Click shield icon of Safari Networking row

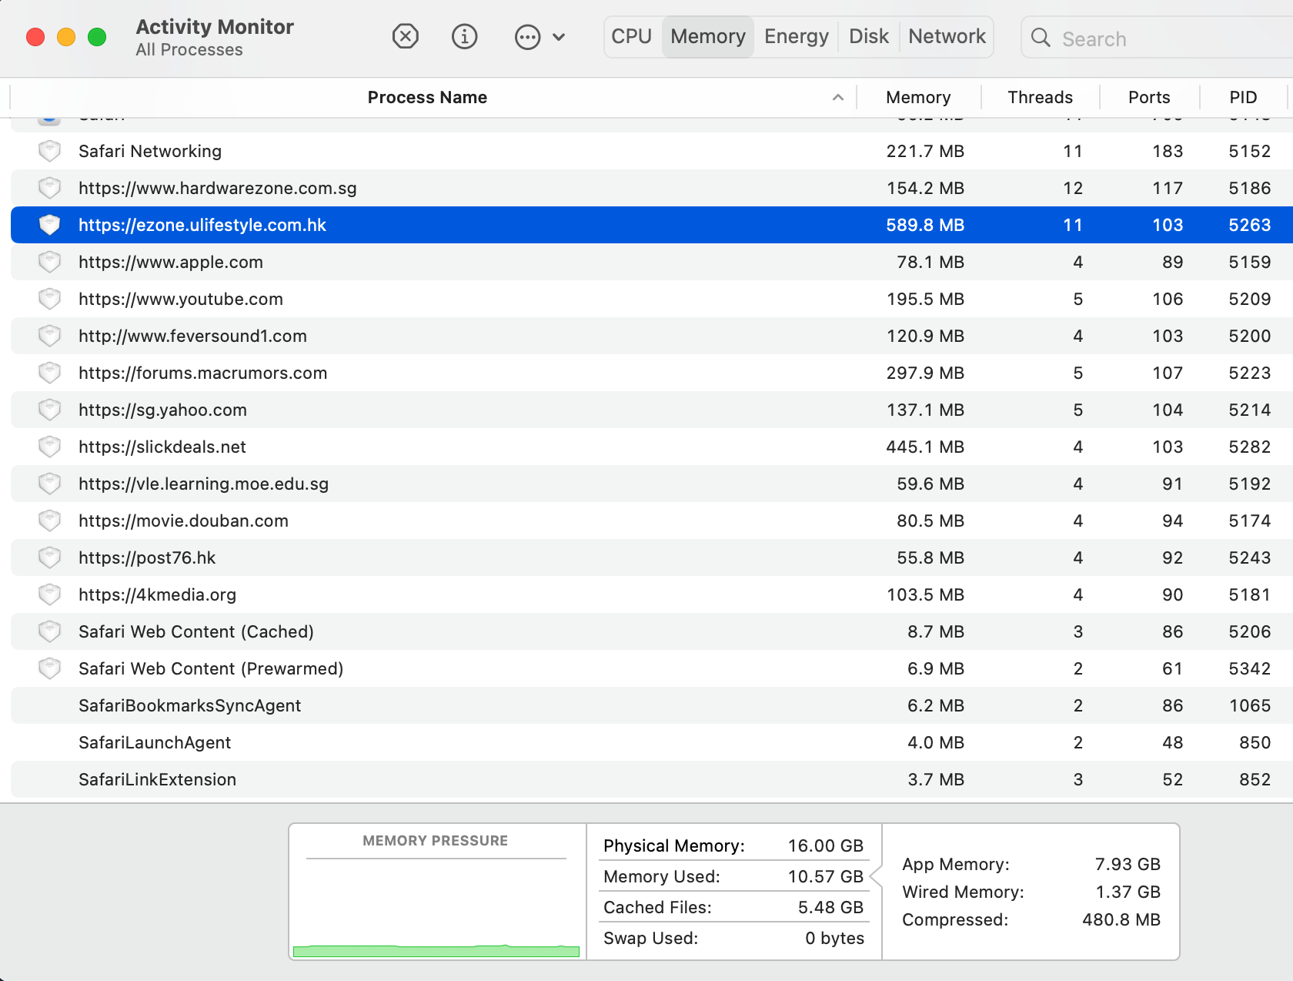point(50,151)
